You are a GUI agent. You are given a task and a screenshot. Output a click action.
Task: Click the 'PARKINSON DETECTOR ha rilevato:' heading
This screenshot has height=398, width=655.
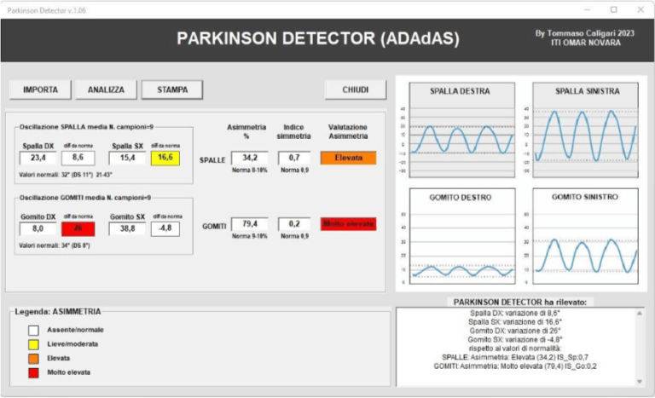point(520,302)
